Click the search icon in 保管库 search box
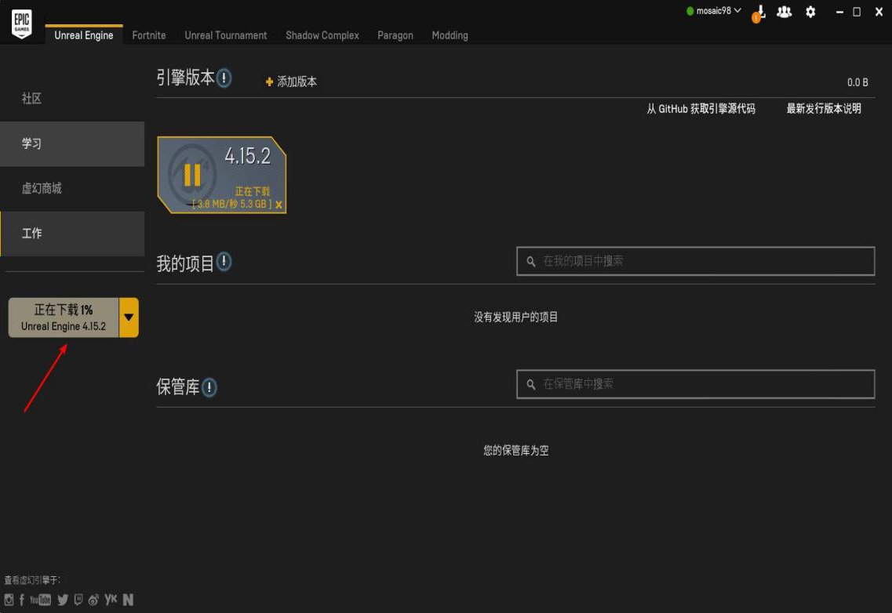The height and width of the screenshot is (613, 892). coord(531,385)
